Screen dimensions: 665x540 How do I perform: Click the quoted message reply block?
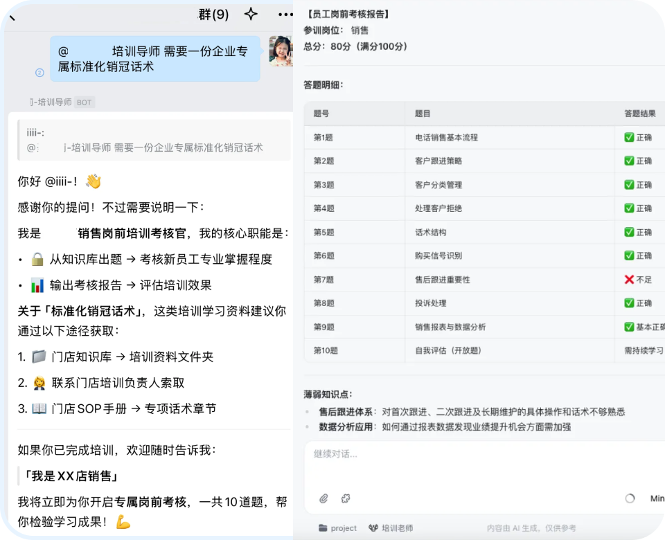(x=154, y=140)
